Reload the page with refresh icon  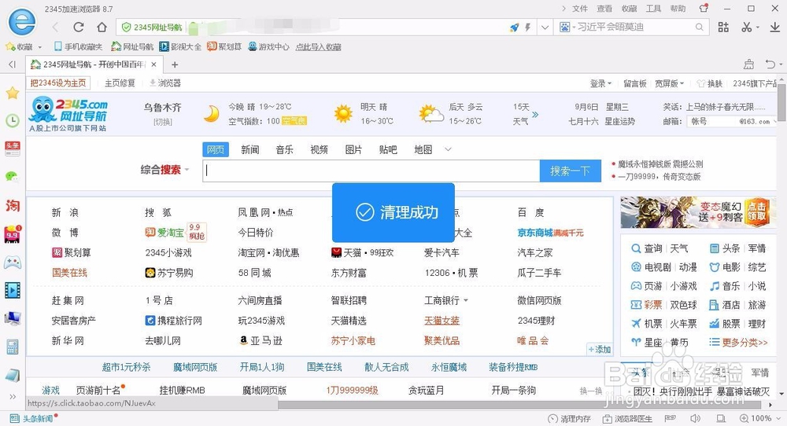click(x=78, y=27)
